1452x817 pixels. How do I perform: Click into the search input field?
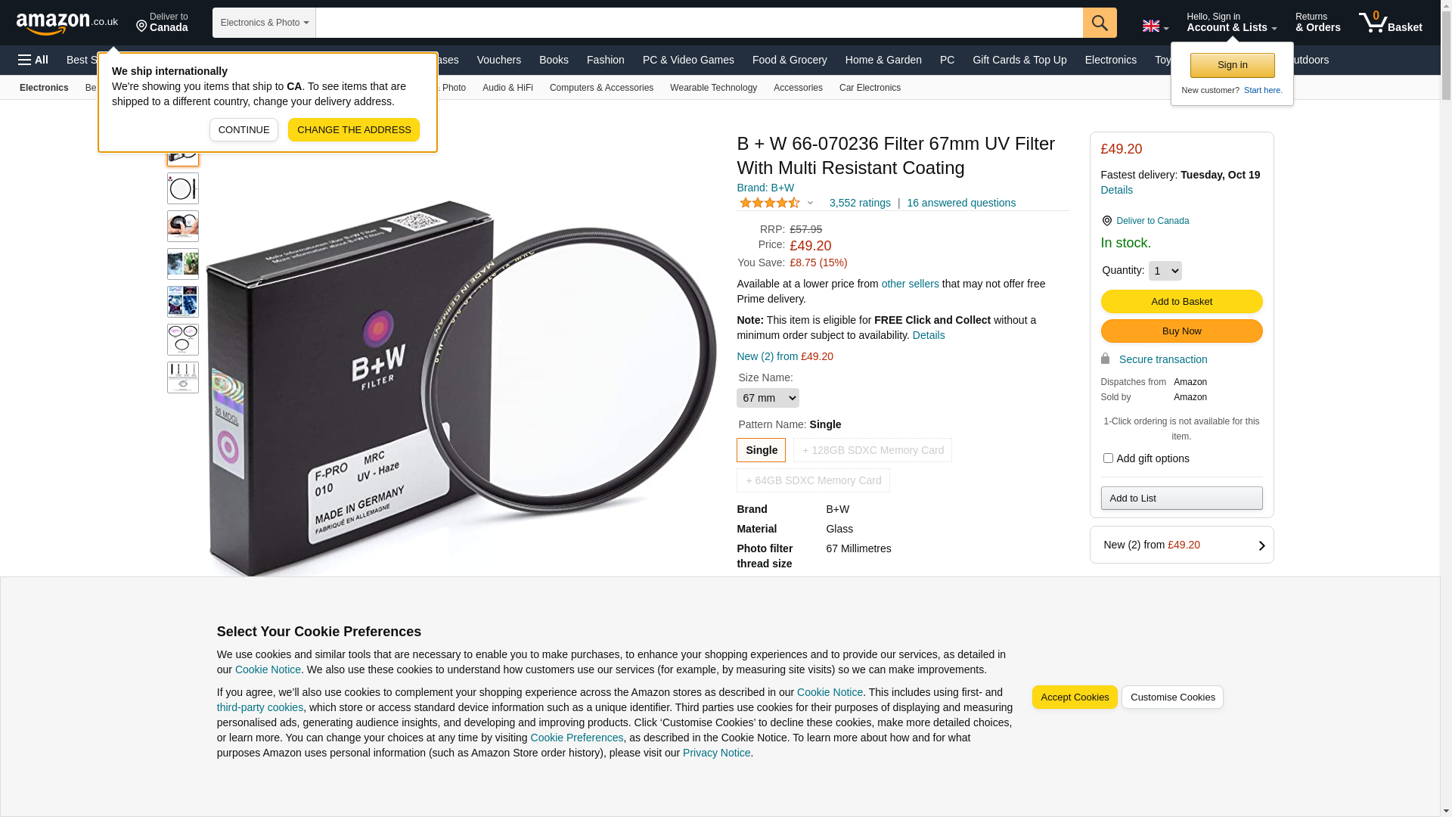point(699,23)
